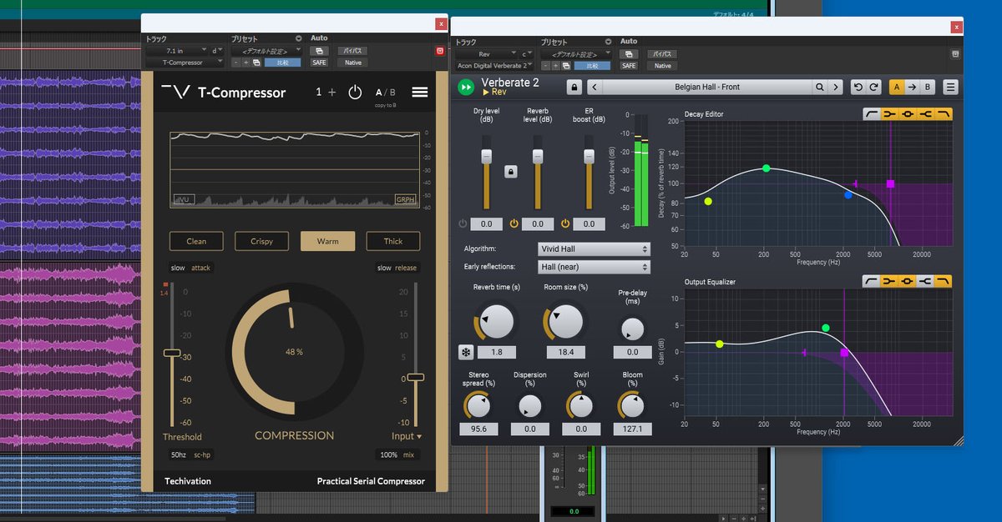Enable the Output Equalizer low-cut band icon

[x=871, y=282]
